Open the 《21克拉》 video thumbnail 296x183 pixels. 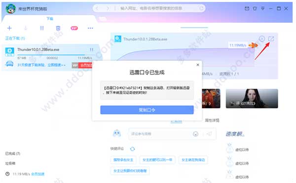252,98
